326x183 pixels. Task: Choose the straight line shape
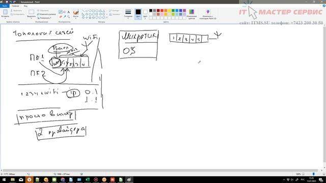pos(83,11)
